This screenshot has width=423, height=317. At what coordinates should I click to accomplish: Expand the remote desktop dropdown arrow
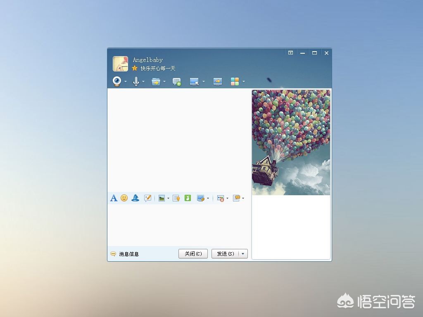203,81
